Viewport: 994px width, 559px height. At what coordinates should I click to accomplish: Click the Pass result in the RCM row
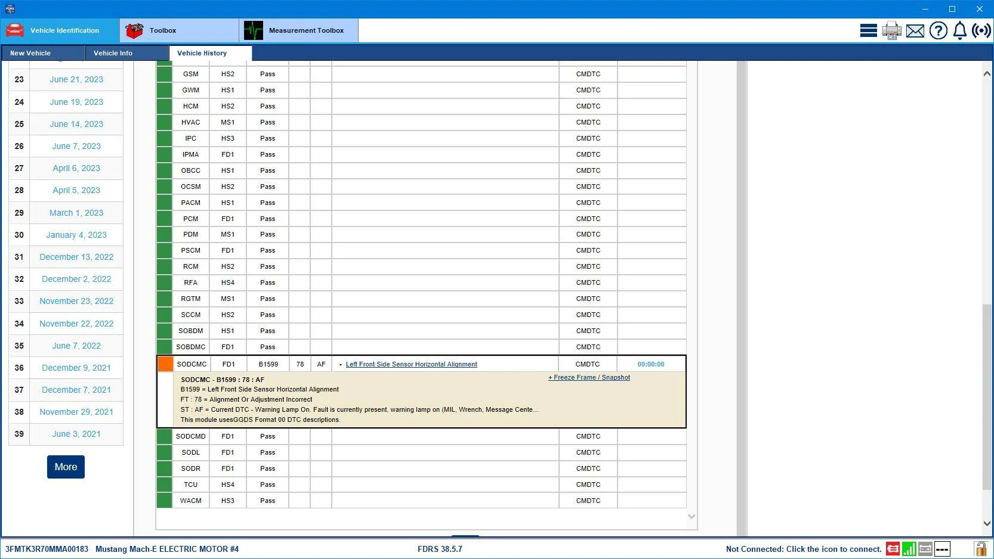267,266
